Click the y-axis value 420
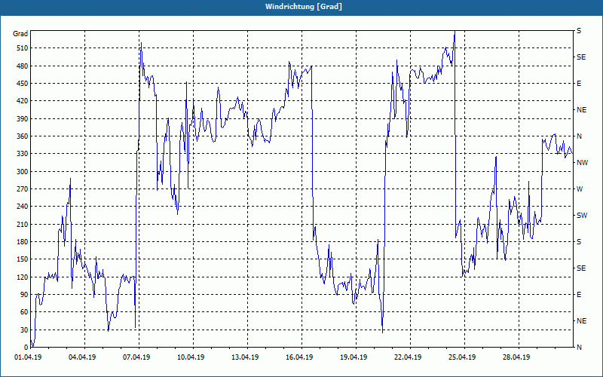Screen dimensions: 603x377 [23, 101]
